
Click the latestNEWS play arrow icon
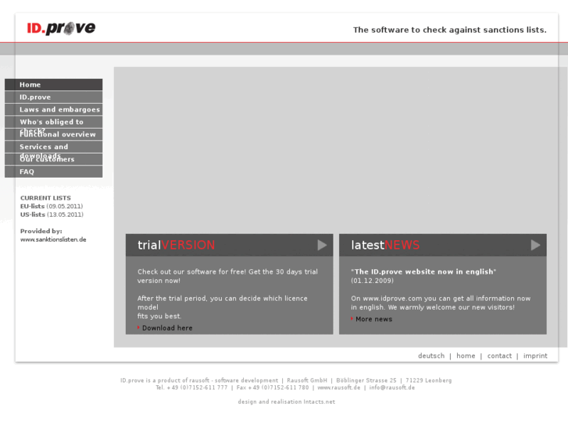(535, 245)
